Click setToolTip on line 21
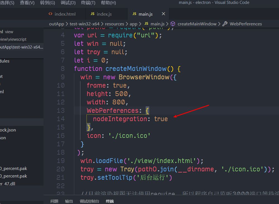The image size is (279, 204). click(x=115, y=177)
